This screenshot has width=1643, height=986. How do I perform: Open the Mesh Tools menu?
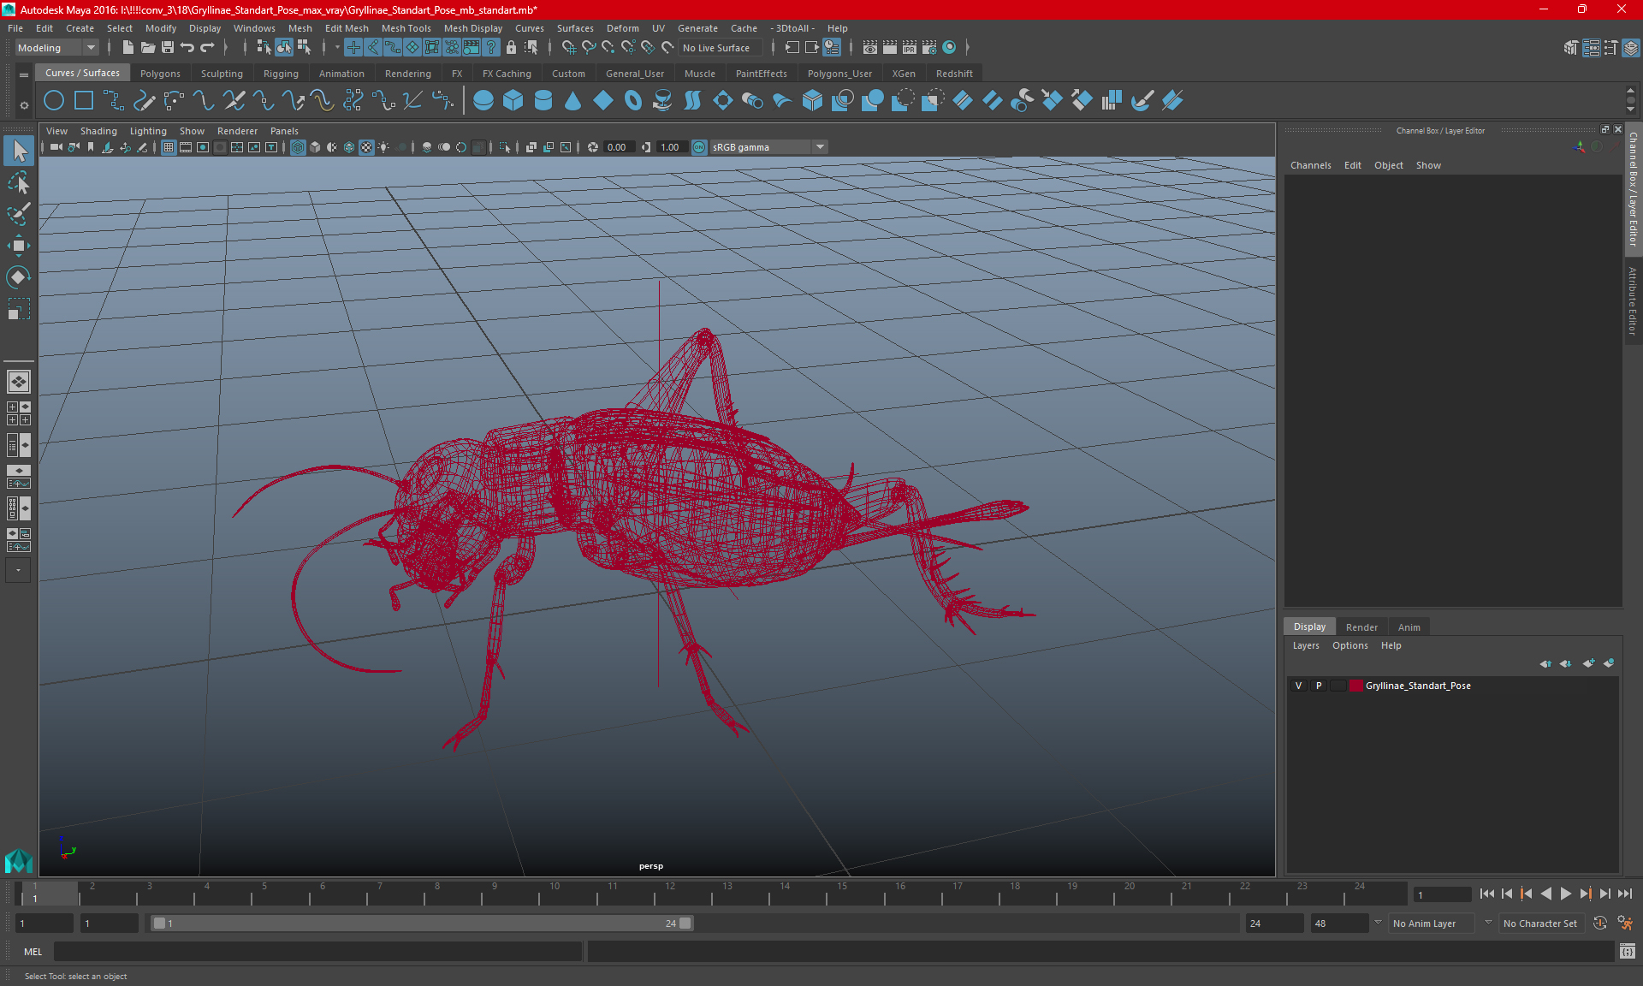coord(406,28)
